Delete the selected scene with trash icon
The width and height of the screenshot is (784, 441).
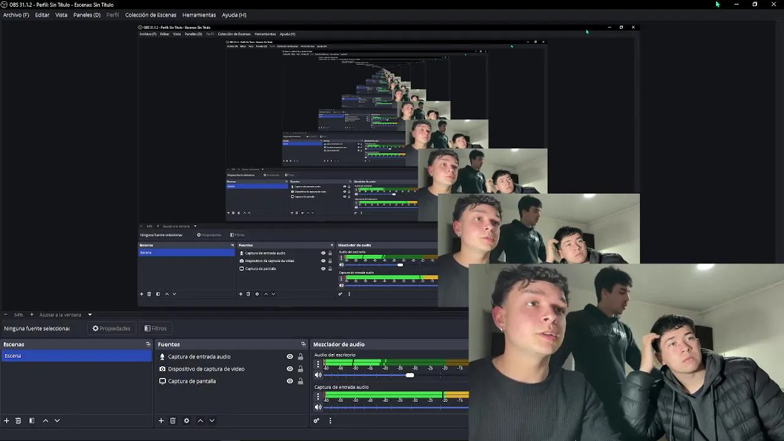18,421
